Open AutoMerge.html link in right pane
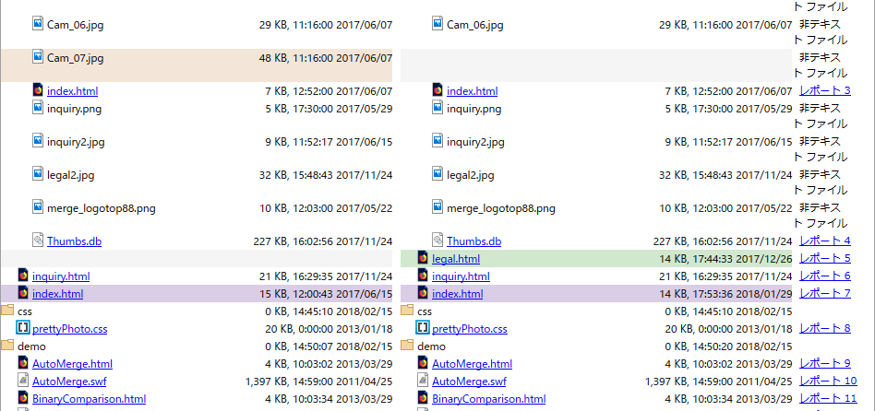The width and height of the screenshot is (875, 411). coord(472,364)
